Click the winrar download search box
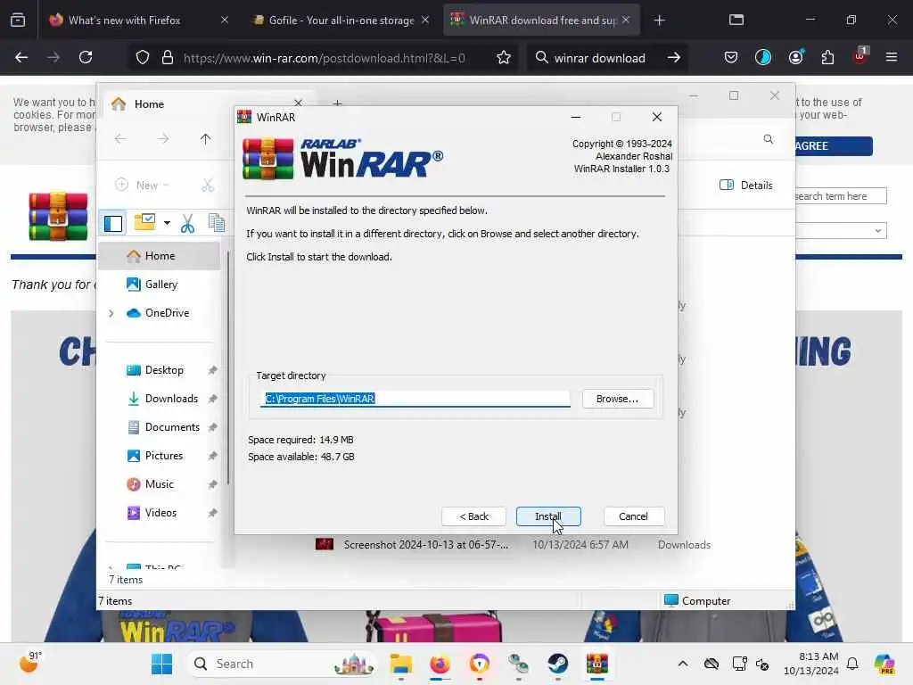Screen dimensions: 913x685 point(600,58)
